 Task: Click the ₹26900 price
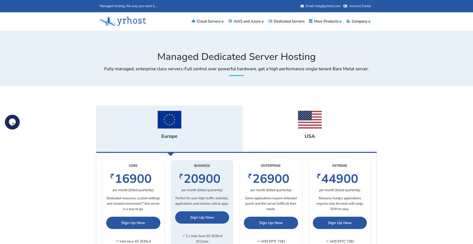(x=268, y=179)
